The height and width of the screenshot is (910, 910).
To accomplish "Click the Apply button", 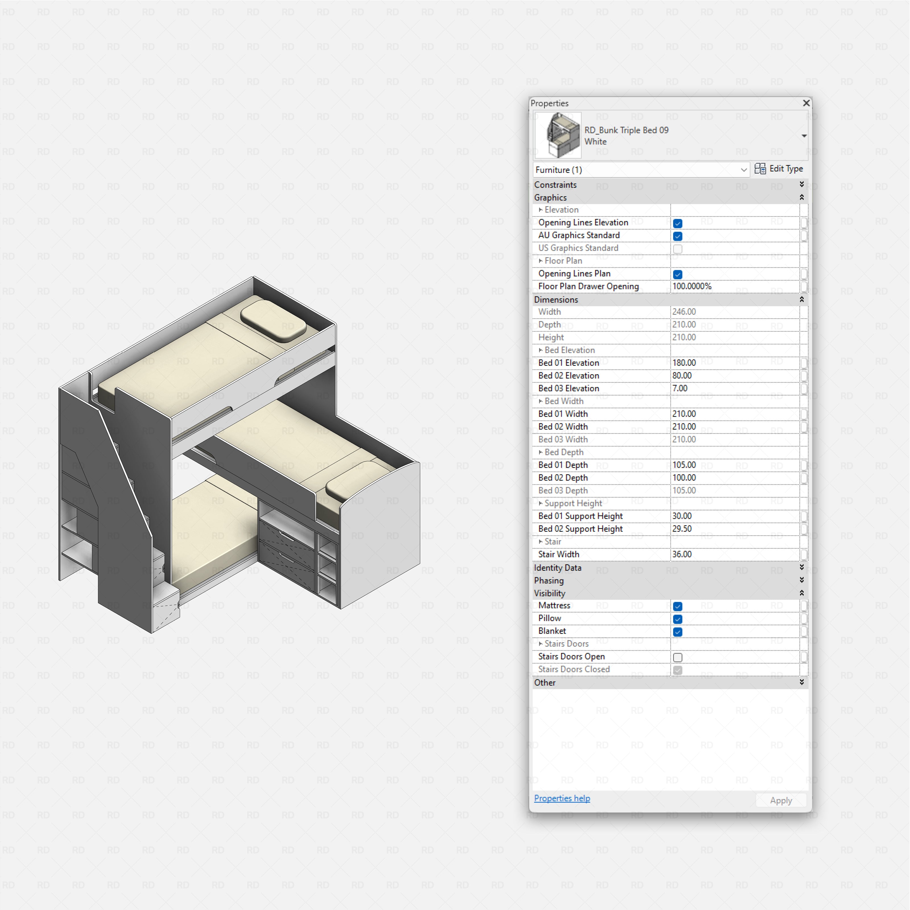I will coord(781,800).
